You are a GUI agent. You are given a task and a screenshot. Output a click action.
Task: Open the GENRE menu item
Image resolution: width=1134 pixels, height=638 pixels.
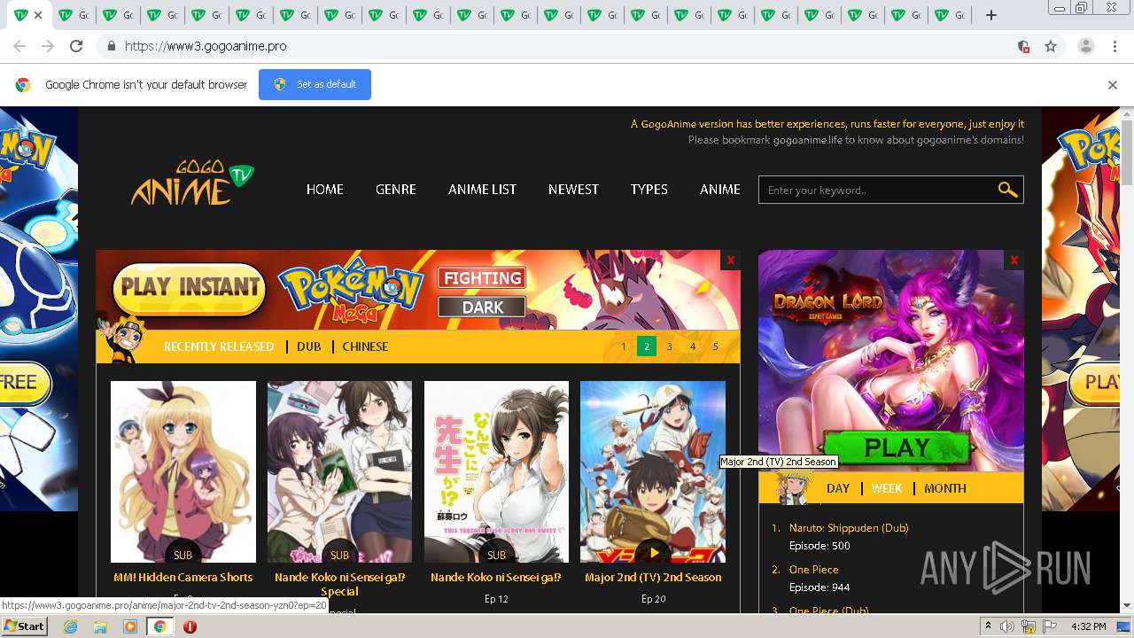[396, 189]
